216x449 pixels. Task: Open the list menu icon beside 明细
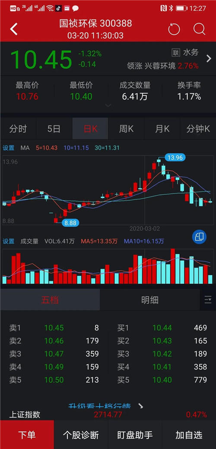[208, 300]
